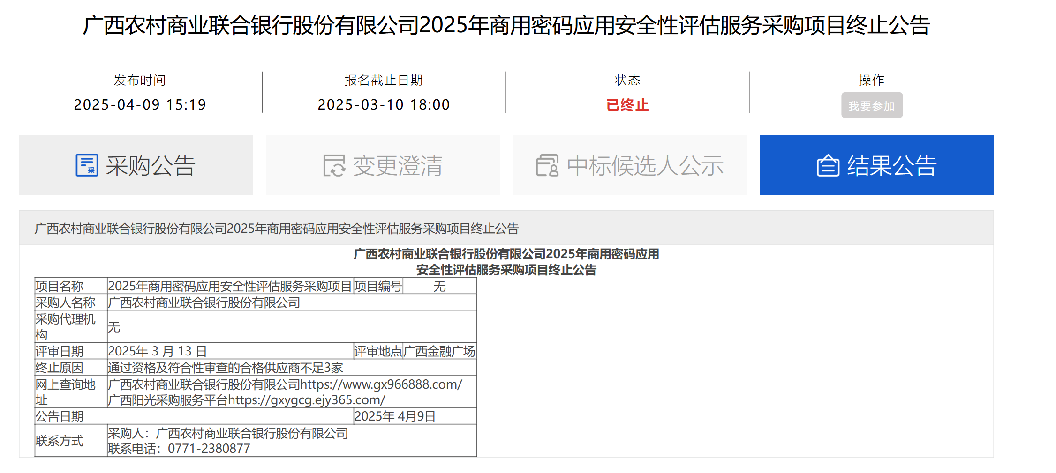Click the 采购人名称 table cell
Screen dimensions: 1056x473
click(x=71, y=303)
